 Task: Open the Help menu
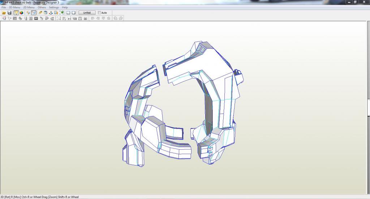(65, 7)
